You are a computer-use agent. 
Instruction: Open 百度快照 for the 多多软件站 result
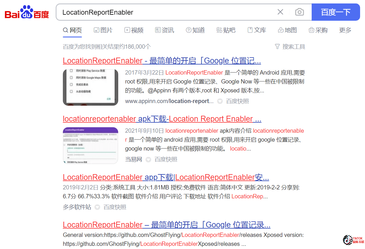tap(115, 207)
